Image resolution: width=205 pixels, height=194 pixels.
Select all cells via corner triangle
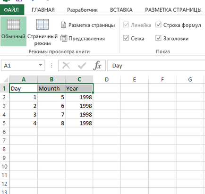tap(5, 79)
